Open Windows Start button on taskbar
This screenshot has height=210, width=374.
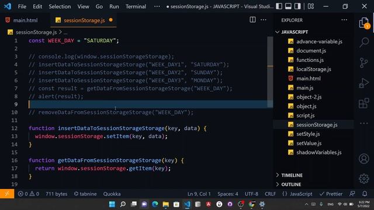click(112, 204)
